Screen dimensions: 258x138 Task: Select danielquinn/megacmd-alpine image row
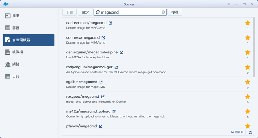click(x=157, y=55)
